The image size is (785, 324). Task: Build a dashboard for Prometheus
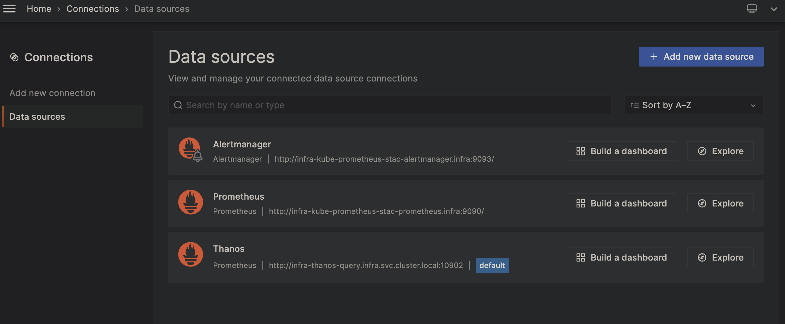(621, 203)
